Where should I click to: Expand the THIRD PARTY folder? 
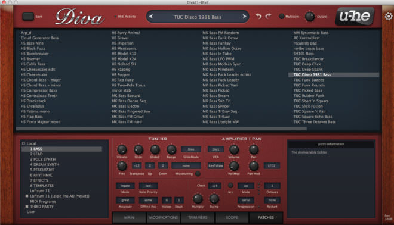click(27, 207)
